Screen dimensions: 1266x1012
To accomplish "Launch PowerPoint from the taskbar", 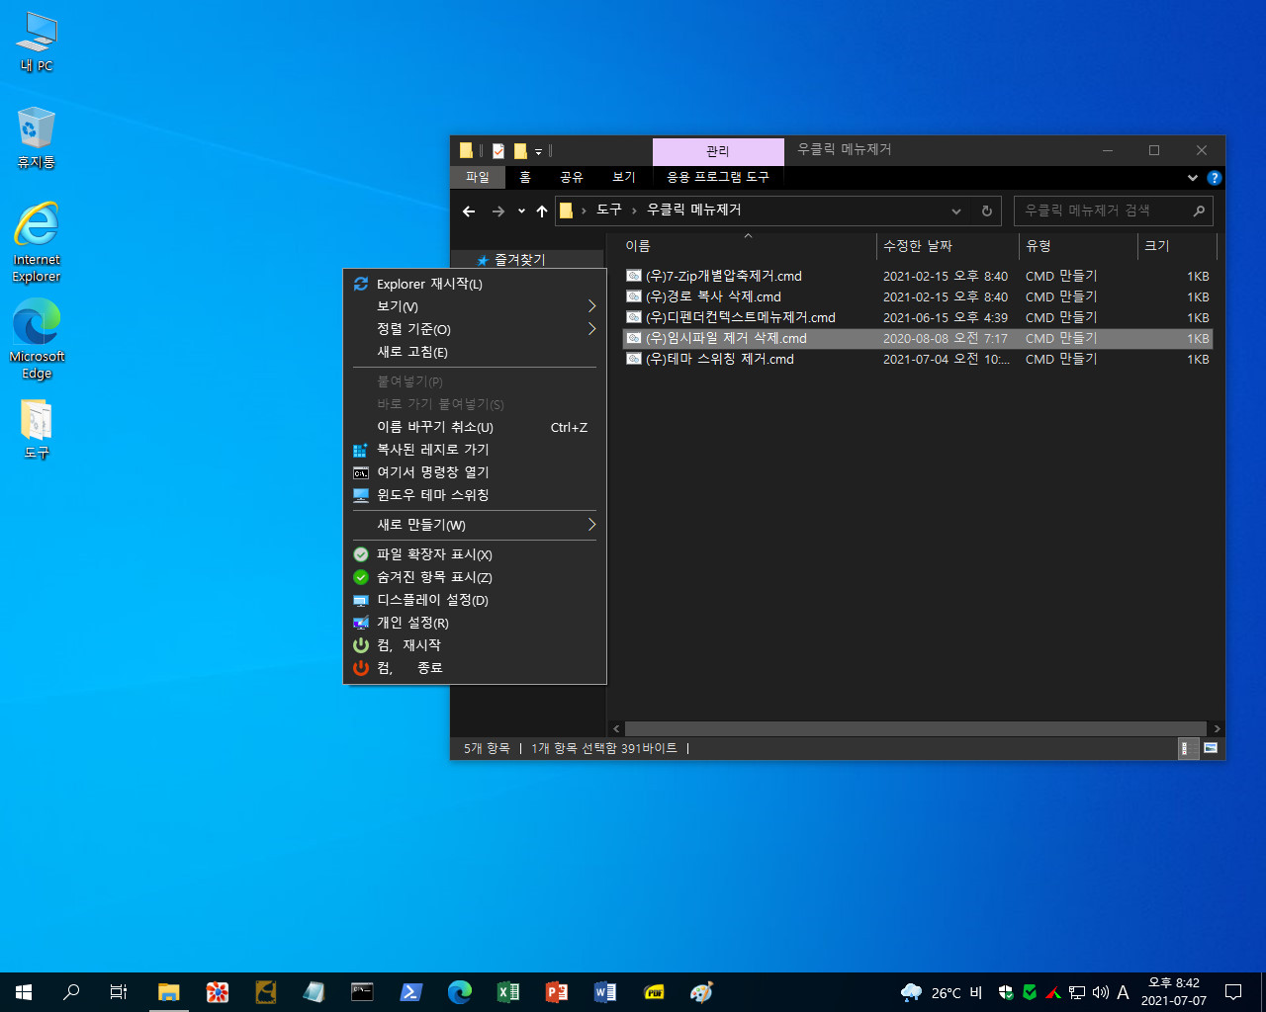I will coord(556,992).
